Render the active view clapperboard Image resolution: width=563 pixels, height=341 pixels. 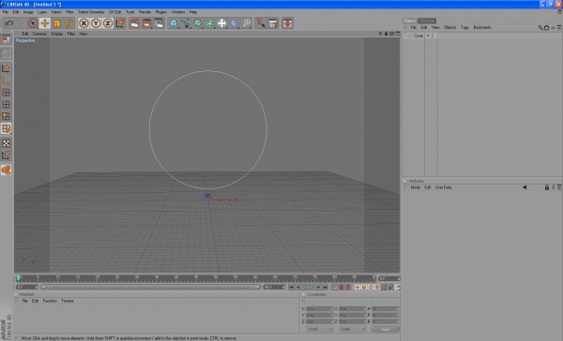(x=134, y=23)
